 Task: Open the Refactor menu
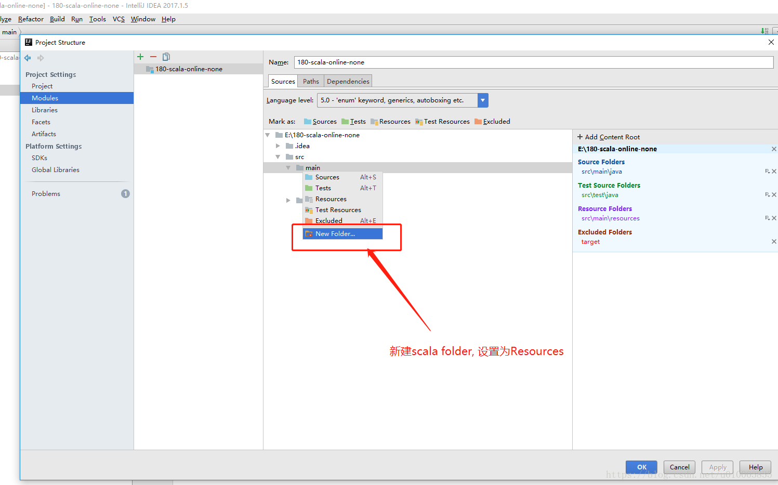point(31,19)
